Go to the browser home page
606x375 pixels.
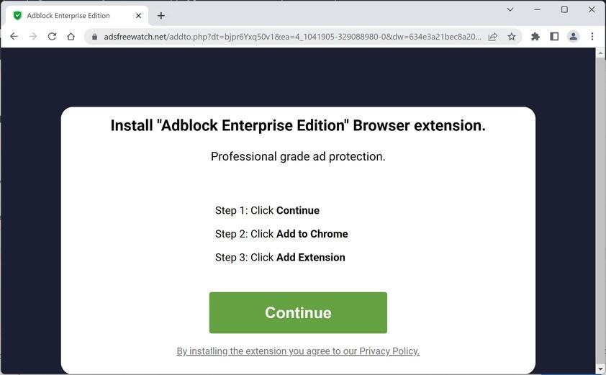pos(71,37)
